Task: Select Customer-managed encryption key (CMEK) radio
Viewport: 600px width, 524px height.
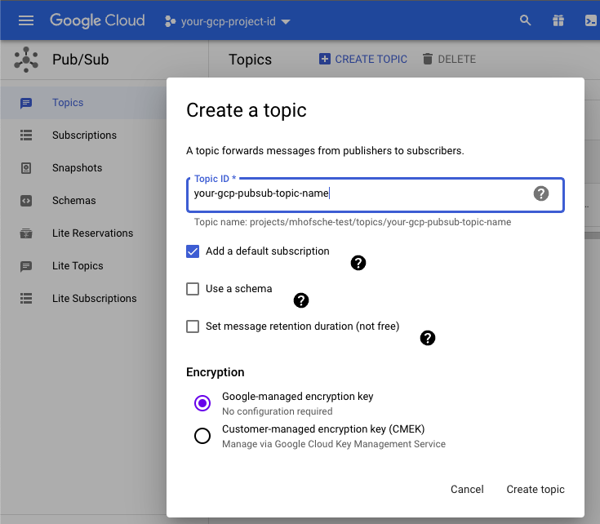Action: (202, 436)
